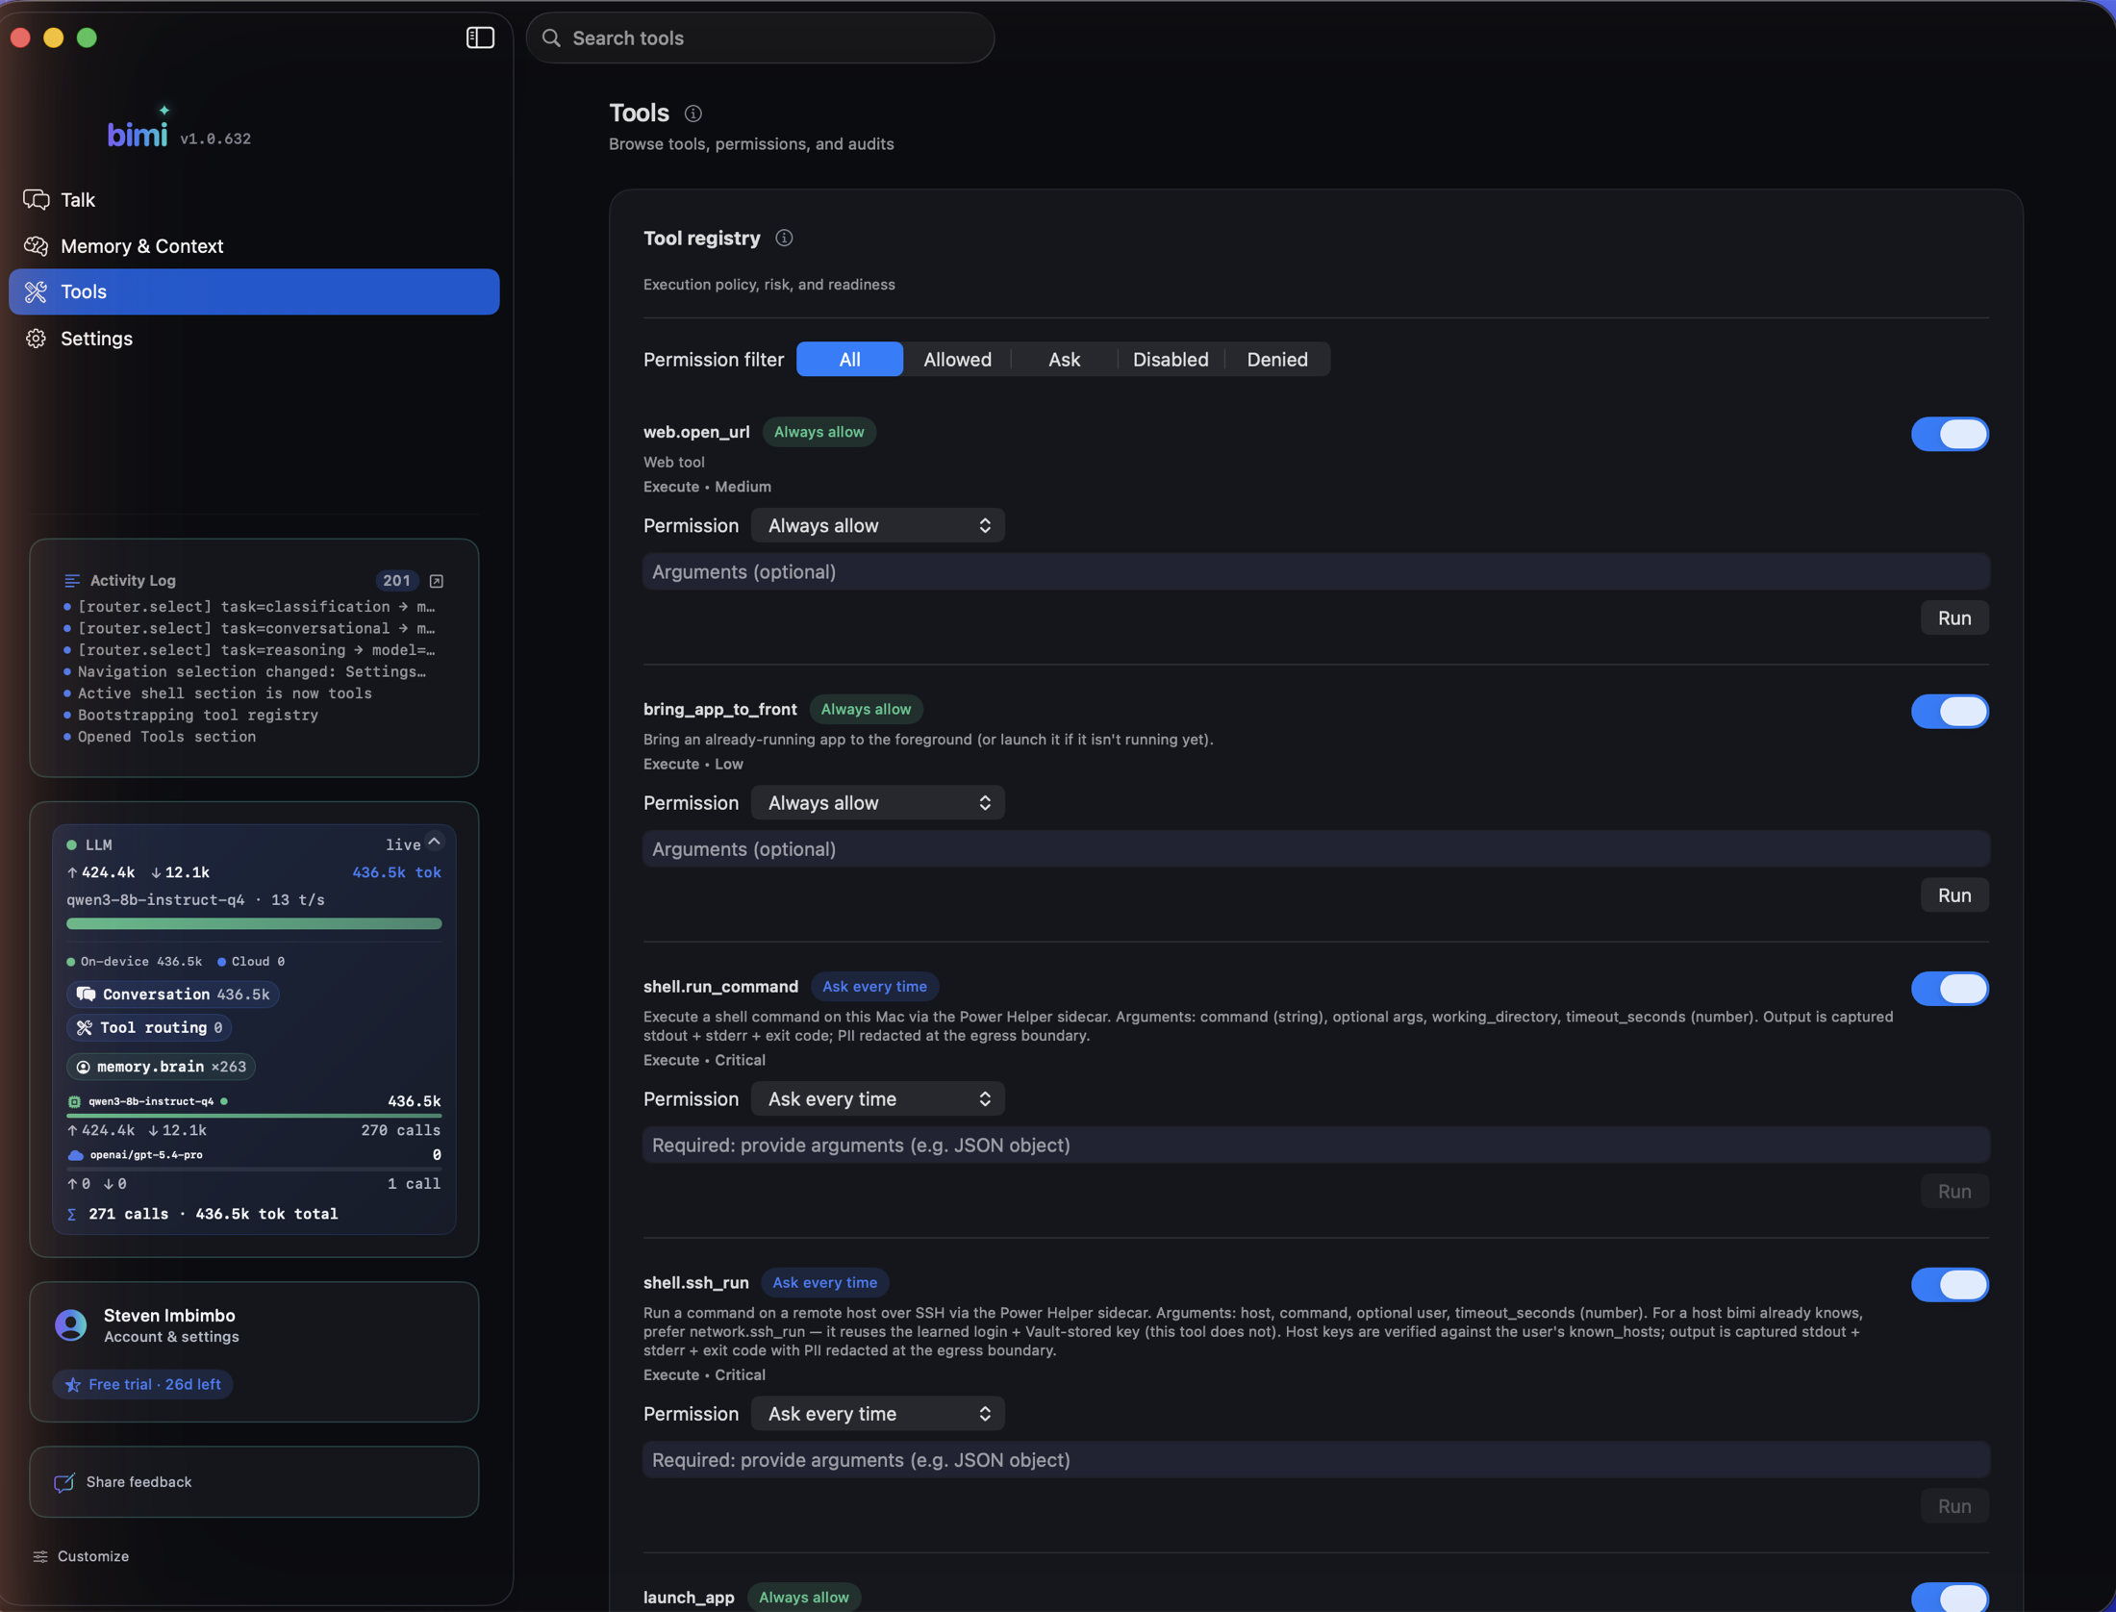Click shell.ssh_run required arguments field
This screenshot has height=1612, width=2116.
[1316, 1459]
